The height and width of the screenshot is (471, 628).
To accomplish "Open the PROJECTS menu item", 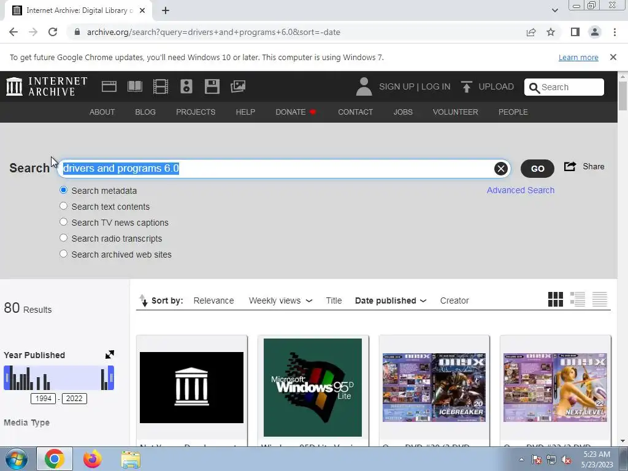I will (x=196, y=112).
